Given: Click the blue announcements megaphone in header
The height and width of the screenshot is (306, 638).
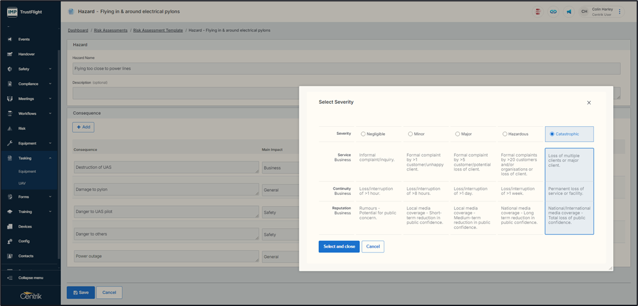Looking at the screenshot, I should click(569, 12).
